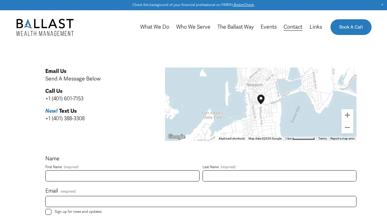
Task: Click Map data ©2026 Google text
Action: (x=265, y=139)
